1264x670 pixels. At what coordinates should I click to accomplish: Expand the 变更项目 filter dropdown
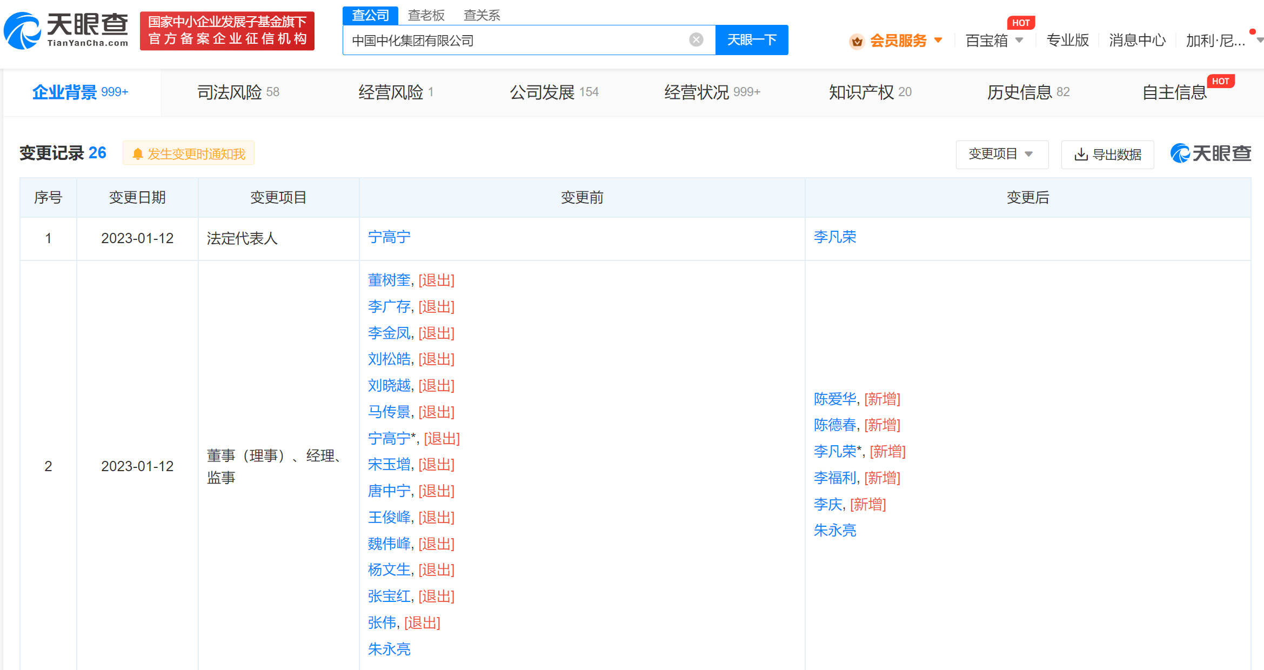1001,154
